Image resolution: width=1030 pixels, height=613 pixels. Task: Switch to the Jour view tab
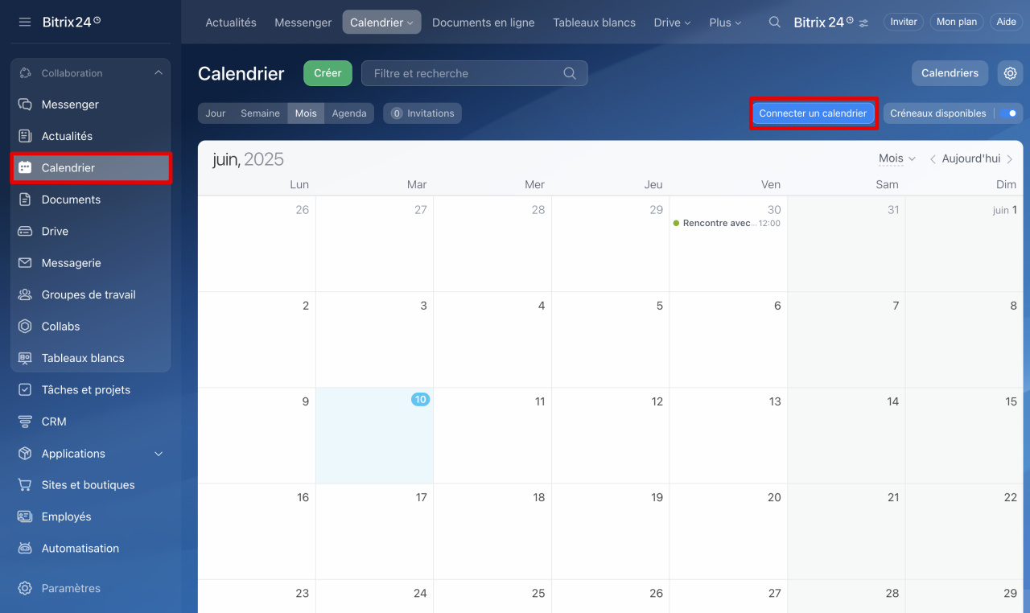click(216, 113)
